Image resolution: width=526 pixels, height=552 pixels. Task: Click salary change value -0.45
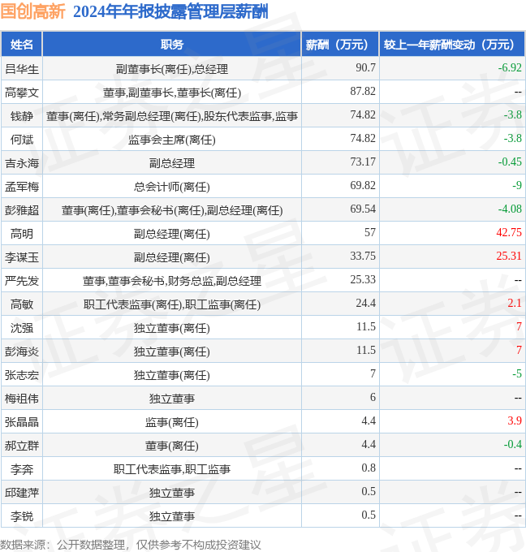[510, 162]
